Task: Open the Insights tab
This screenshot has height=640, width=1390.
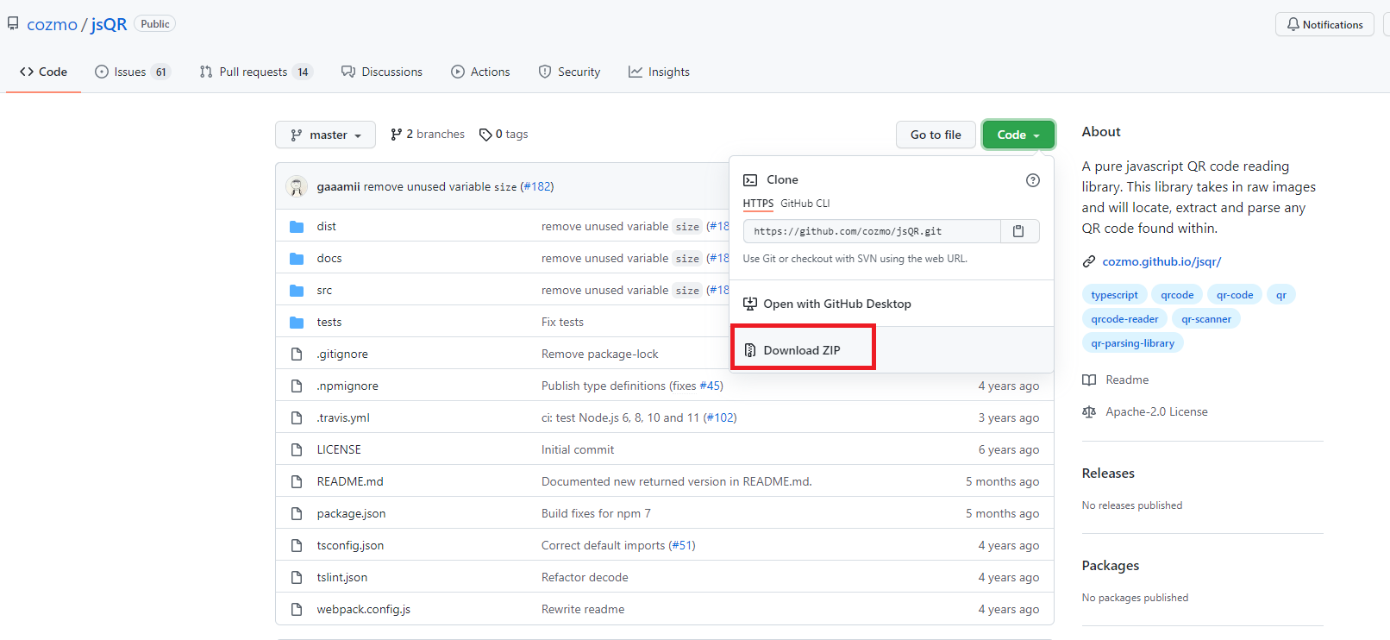Action: tap(659, 72)
